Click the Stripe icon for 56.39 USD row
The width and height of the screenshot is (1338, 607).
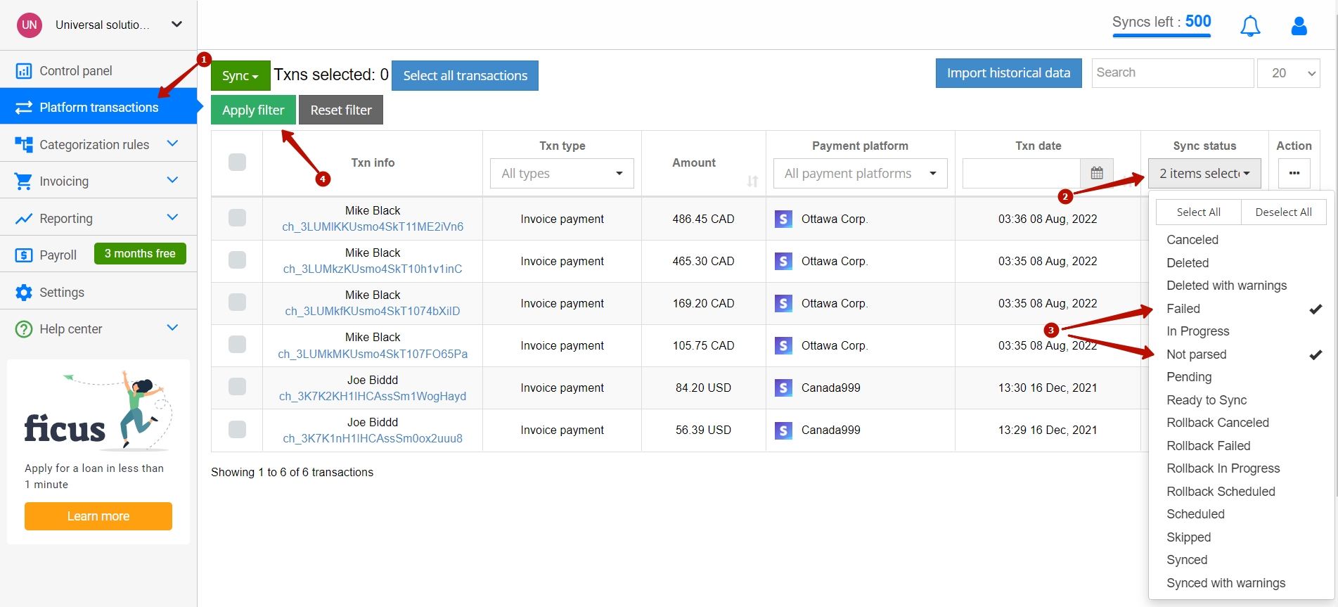(x=783, y=430)
